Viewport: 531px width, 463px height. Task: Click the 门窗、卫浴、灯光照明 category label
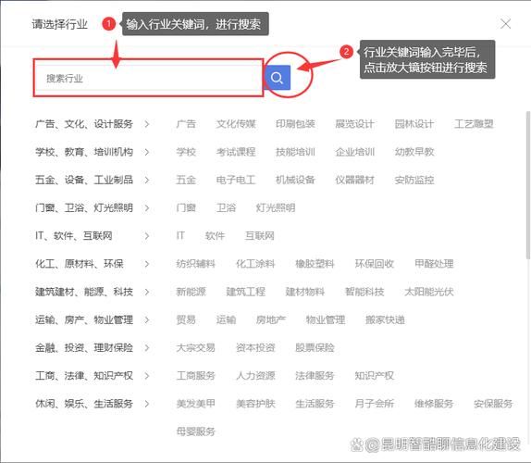(84, 207)
